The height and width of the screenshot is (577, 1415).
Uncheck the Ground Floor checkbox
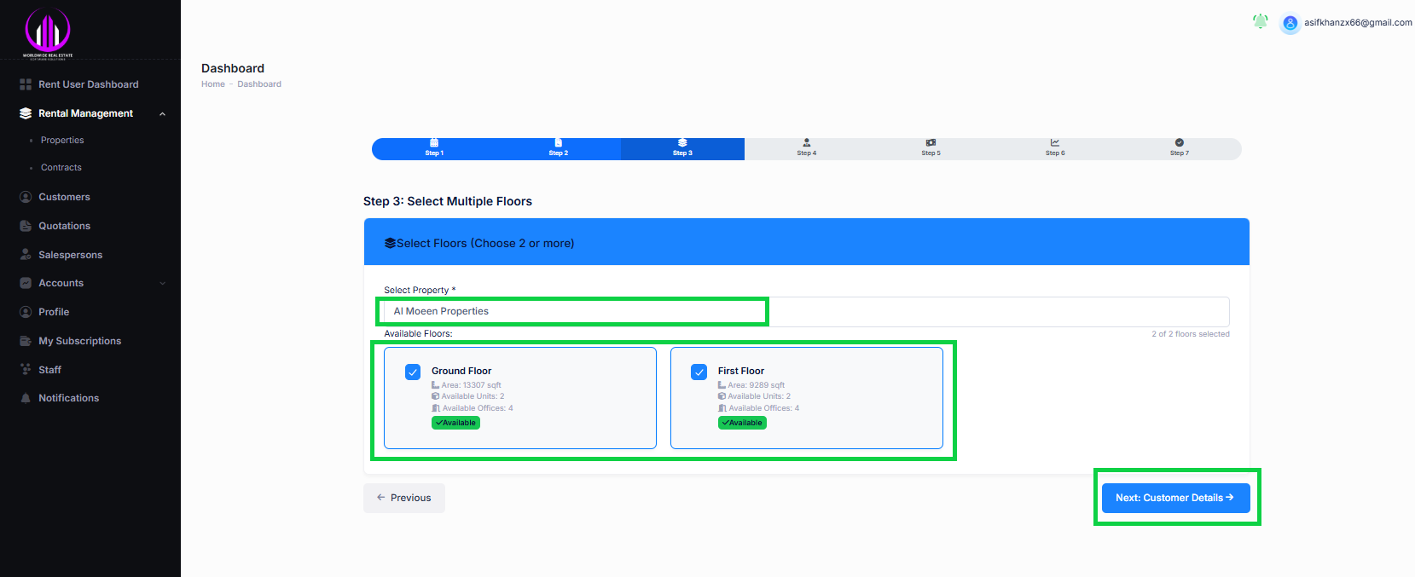(413, 372)
